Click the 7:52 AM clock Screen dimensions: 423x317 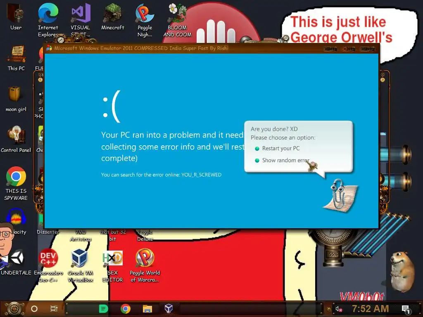[371, 309]
